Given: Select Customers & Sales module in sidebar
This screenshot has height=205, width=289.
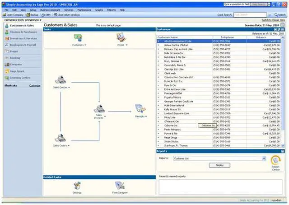Looking at the screenshot, I should [x=22, y=26].
